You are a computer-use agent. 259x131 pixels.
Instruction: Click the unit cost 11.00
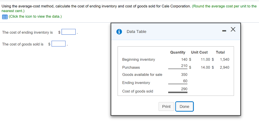coord(205,59)
